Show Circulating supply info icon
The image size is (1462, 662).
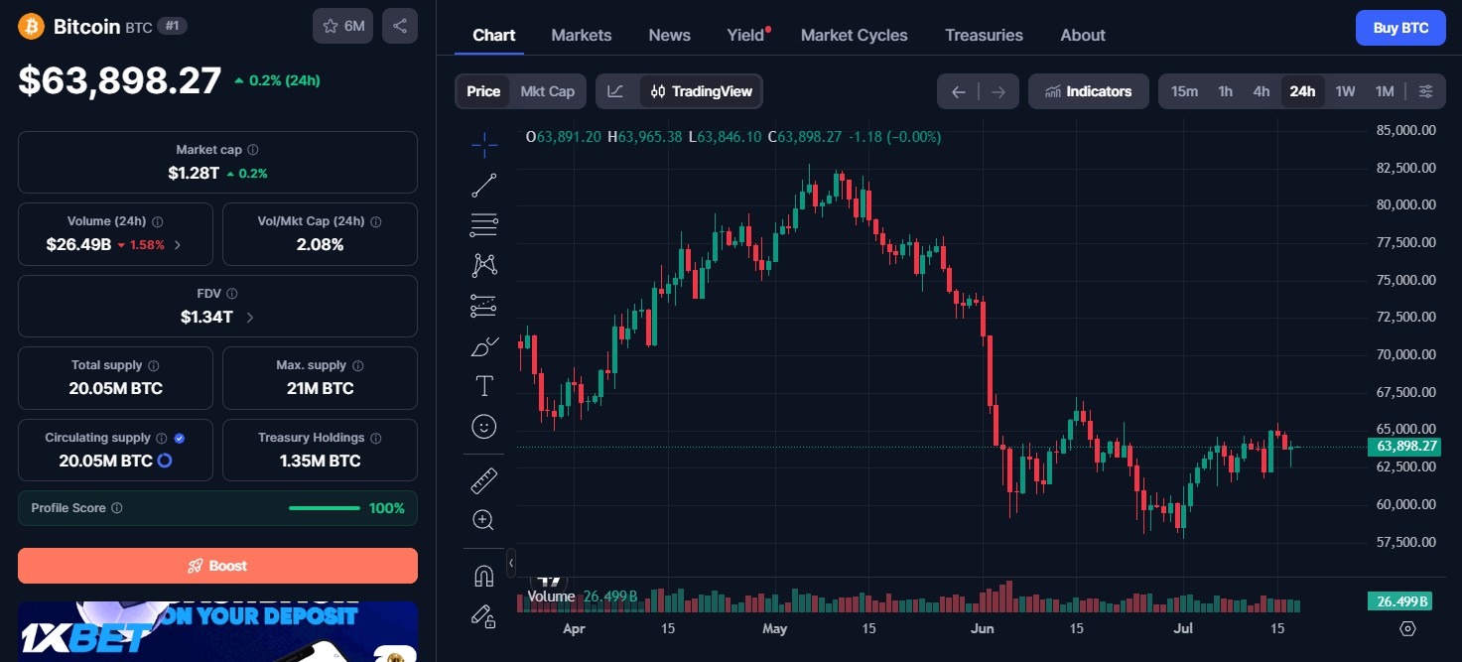(162, 438)
